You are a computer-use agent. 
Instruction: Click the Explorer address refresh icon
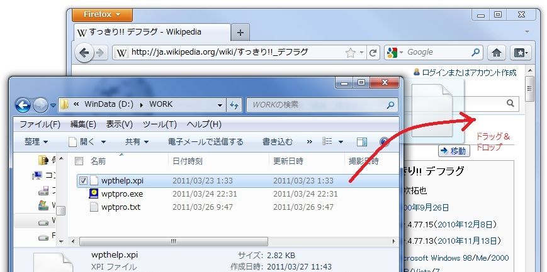click(234, 104)
